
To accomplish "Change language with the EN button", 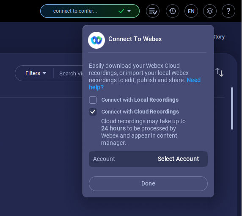I will pyautogui.click(x=191, y=11).
